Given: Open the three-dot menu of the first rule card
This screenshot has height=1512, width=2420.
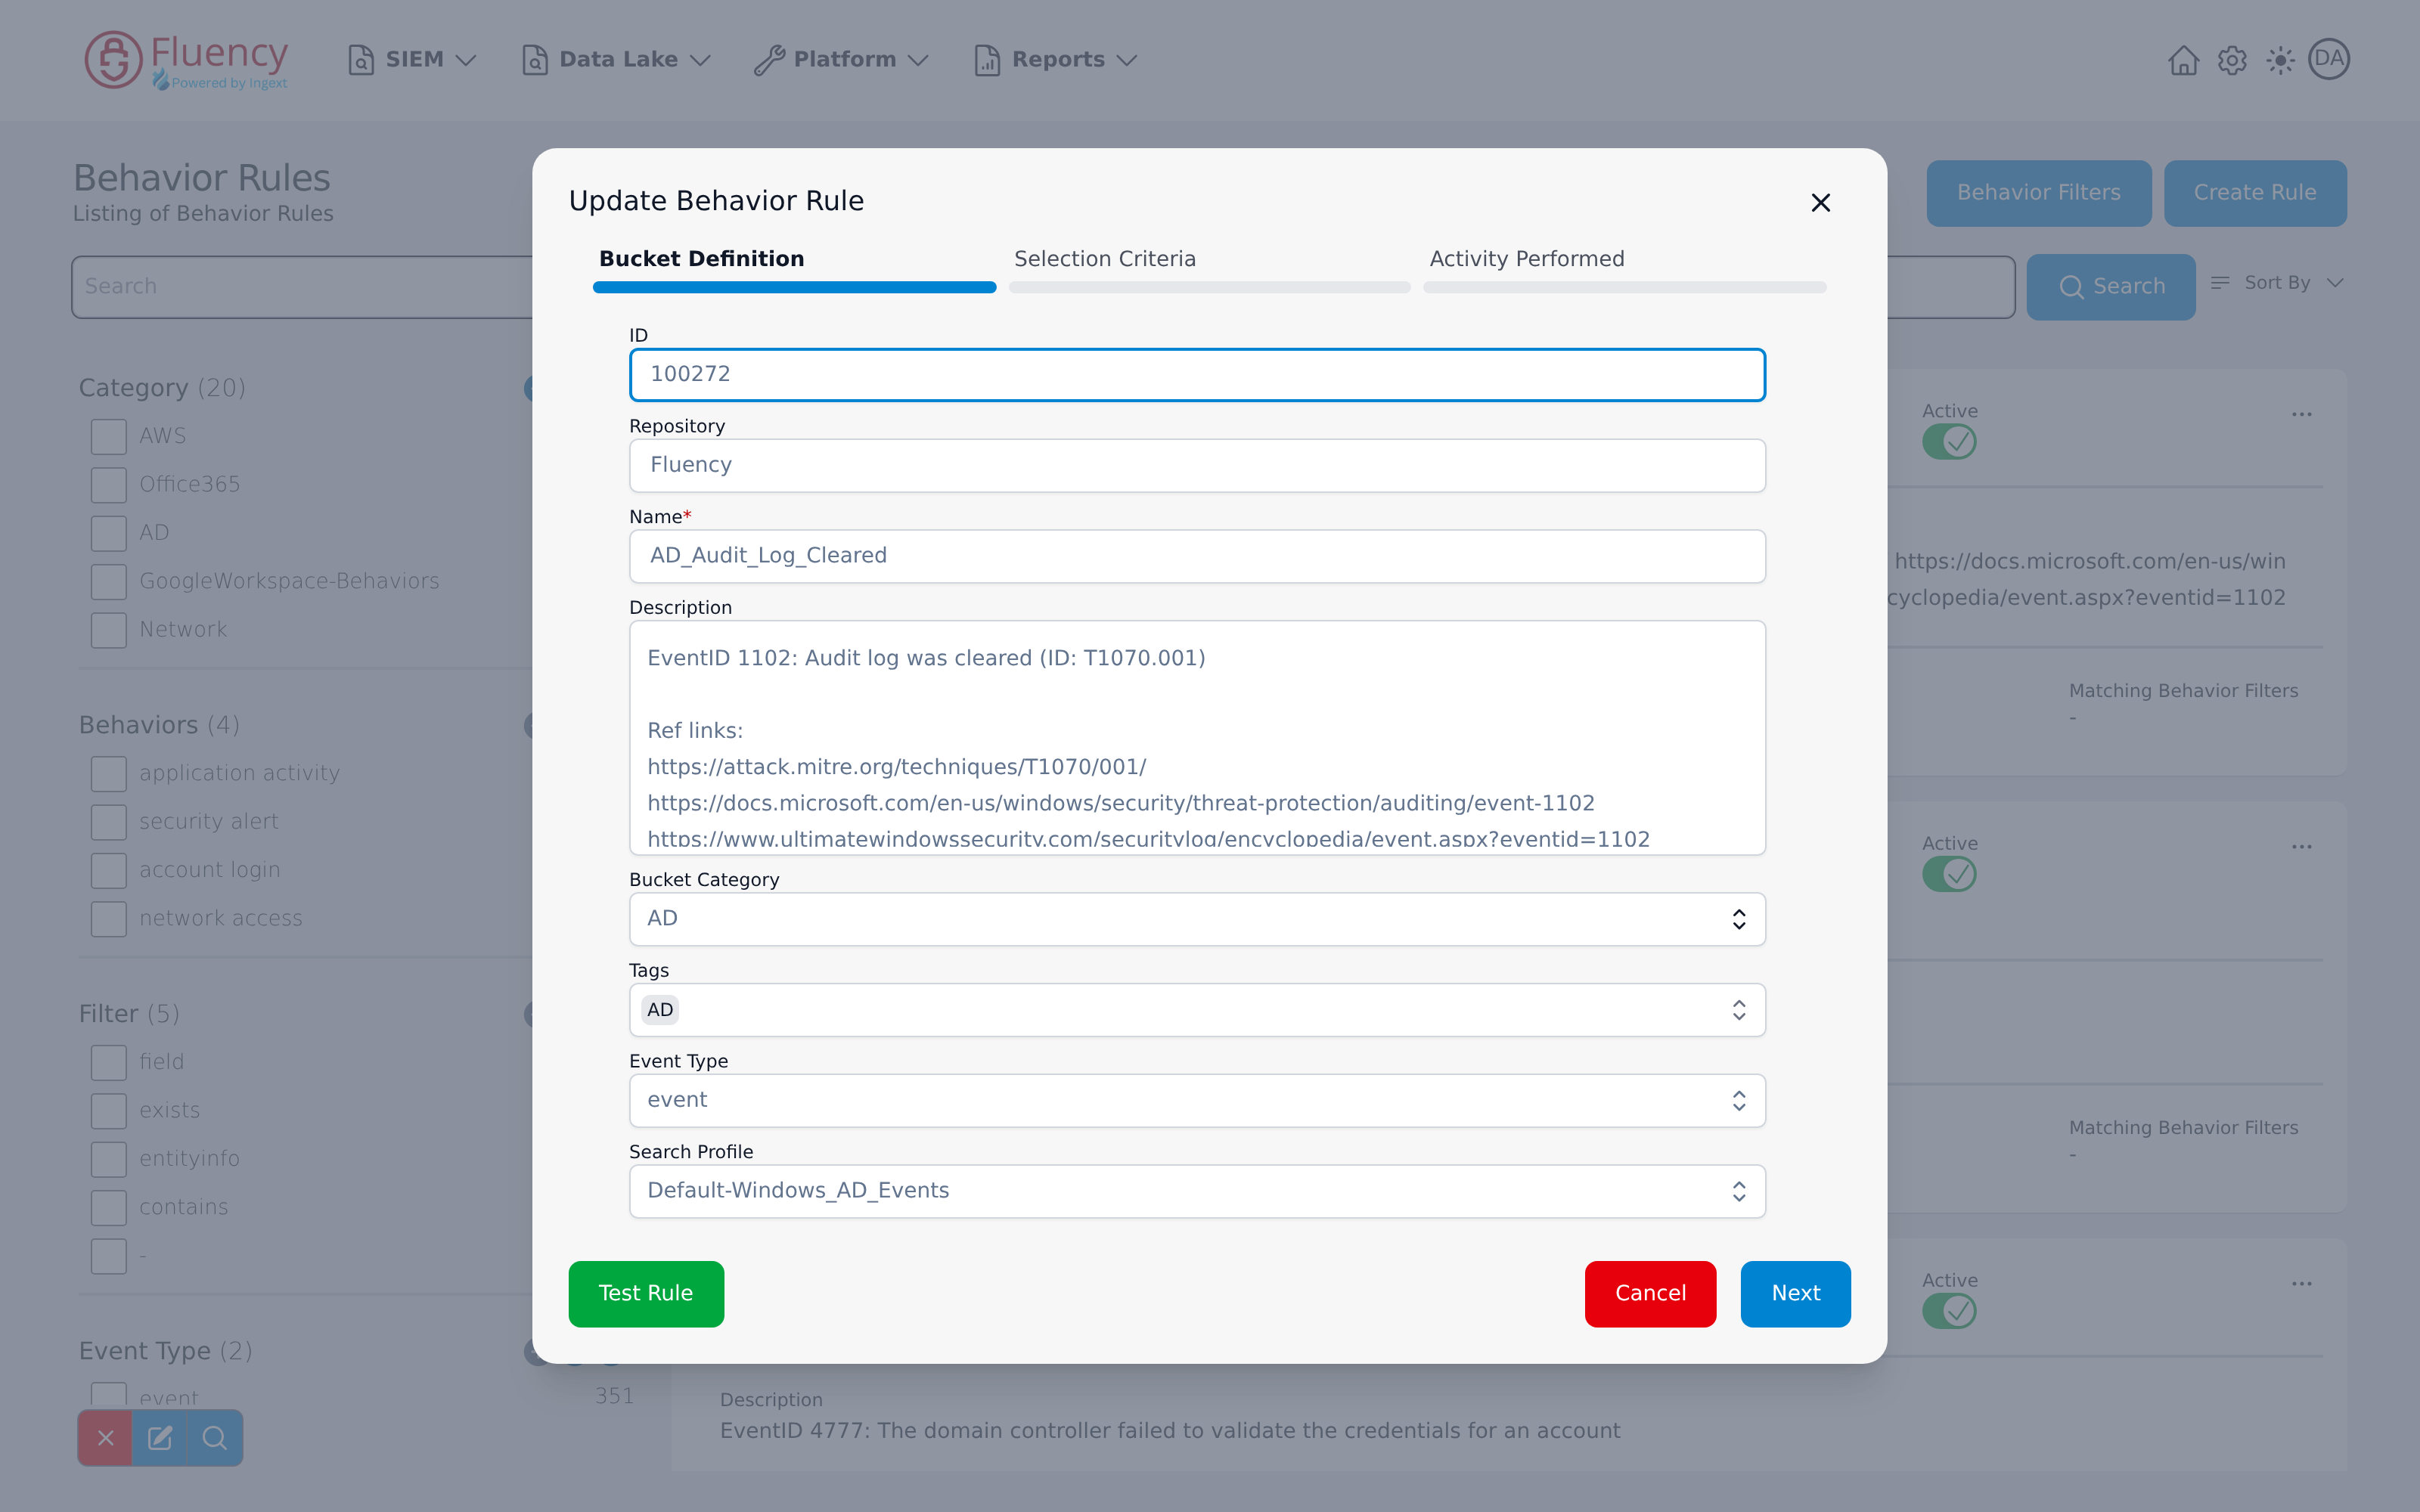Looking at the screenshot, I should click(2302, 414).
